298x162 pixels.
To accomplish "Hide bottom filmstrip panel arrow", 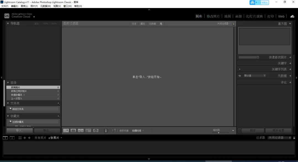I will coord(149,159).
